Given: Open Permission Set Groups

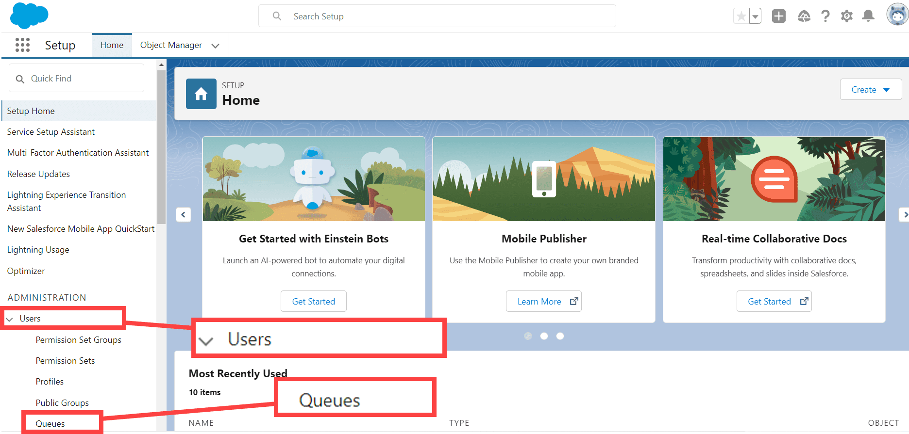Looking at the screenshot, I should click(78, 340).
